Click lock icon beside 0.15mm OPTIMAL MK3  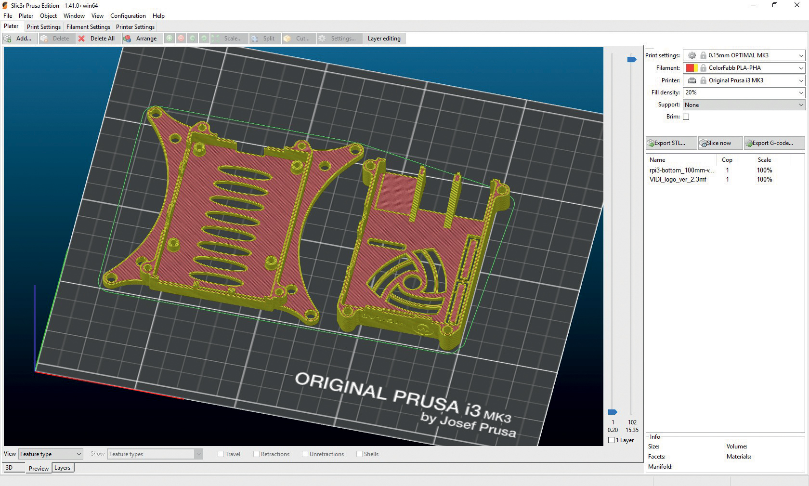coord(703,55)
